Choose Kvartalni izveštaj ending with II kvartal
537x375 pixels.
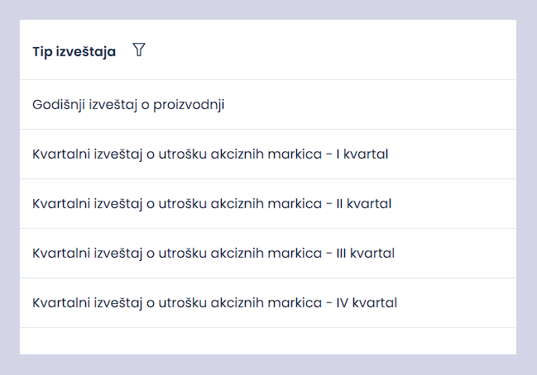(268, 204)
